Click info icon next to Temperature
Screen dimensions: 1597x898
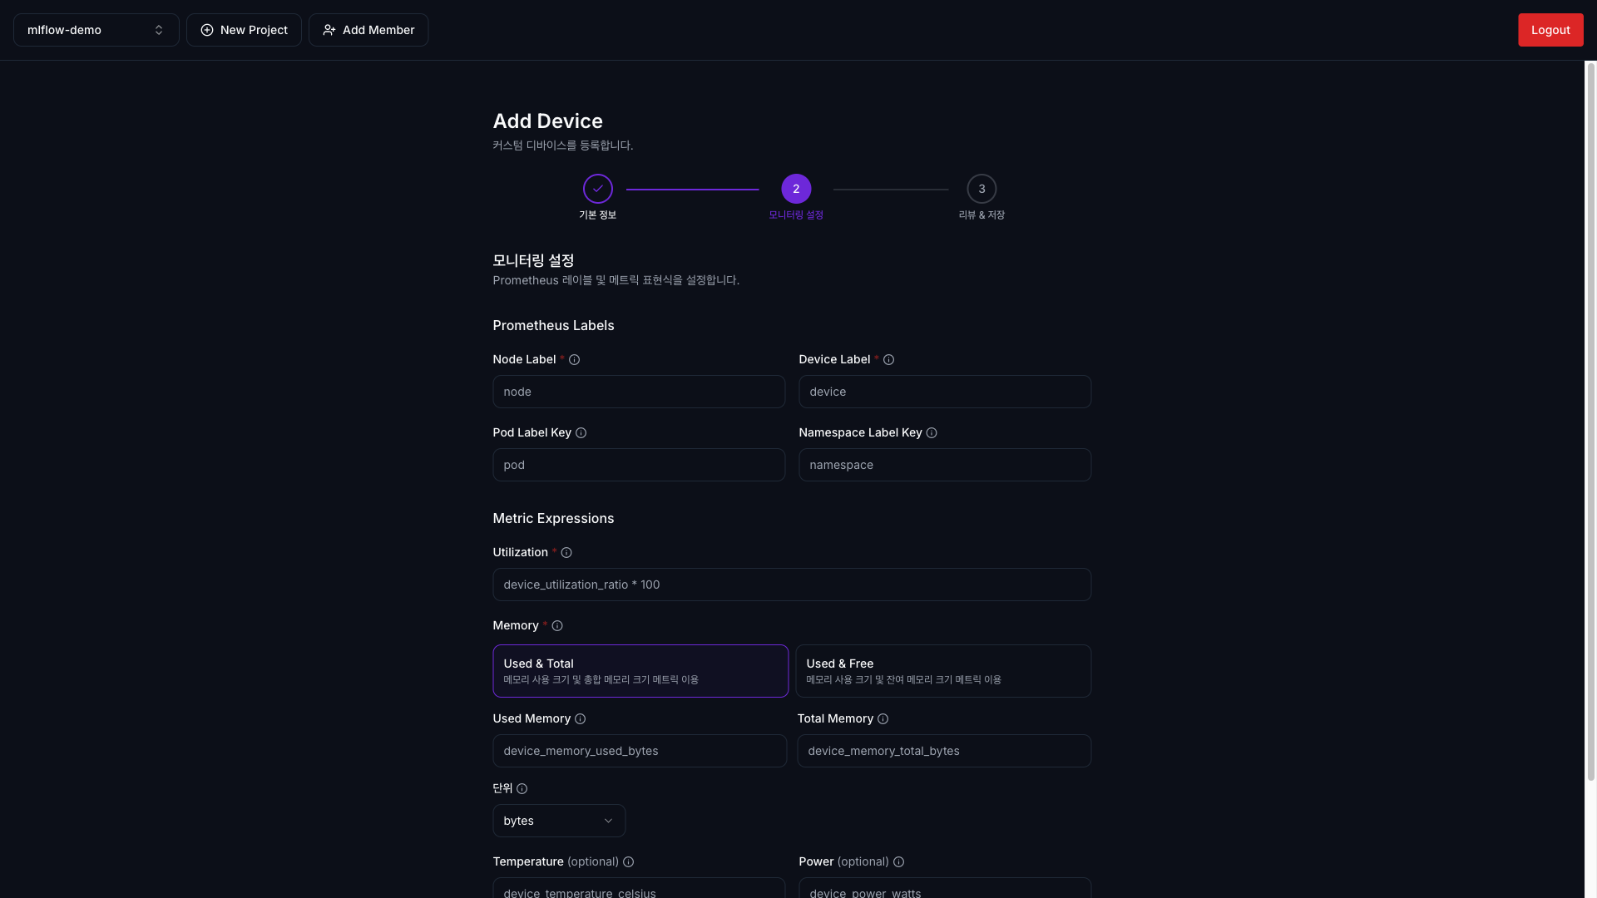(628, 862)
